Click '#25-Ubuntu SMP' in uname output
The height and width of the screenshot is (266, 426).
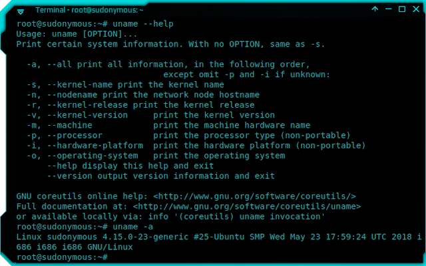point(229,237)
